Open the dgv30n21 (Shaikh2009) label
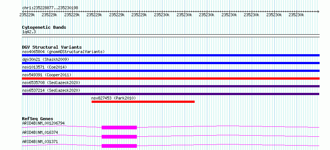Viewport: 330px width, 150px height. (x=46, y=59)
